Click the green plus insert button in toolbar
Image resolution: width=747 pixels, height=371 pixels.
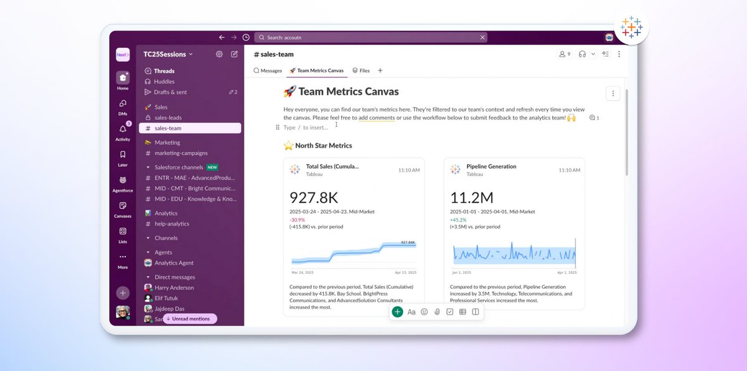[397, 312]
